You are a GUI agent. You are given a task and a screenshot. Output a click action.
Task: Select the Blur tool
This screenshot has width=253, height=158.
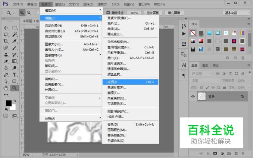6,68
